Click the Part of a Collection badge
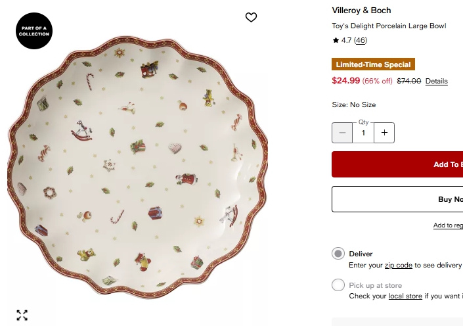 34,32
